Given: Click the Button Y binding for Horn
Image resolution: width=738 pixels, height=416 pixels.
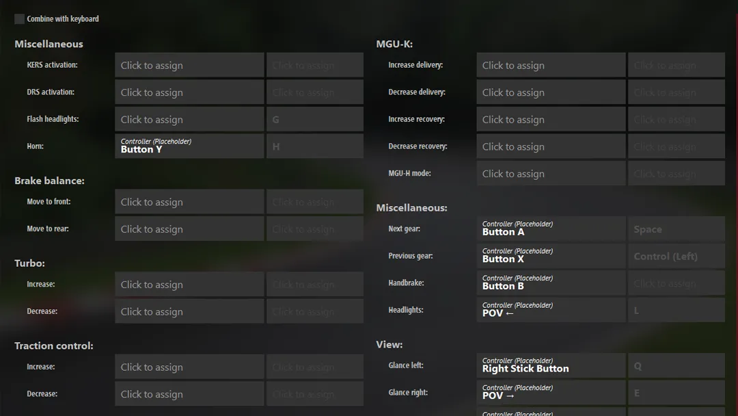Looking at the screenshot, I should [189, 146].
